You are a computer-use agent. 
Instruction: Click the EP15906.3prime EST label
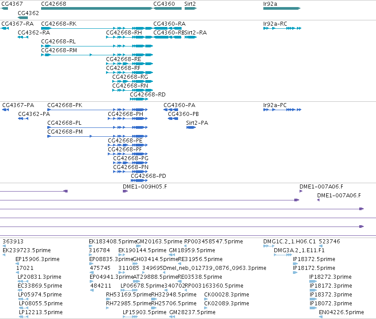click(38, 259)
